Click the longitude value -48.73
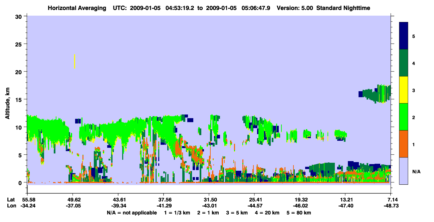The height and width of the screenshot is (222, 434). tap(390, 206)
